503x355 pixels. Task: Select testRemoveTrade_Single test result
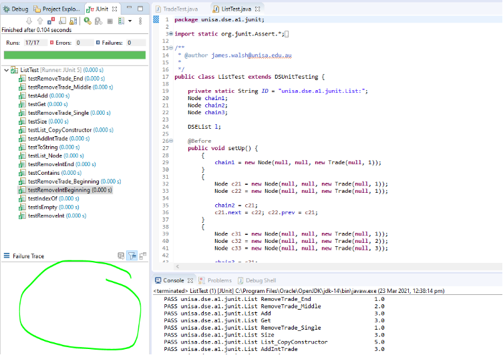coord(65,113)
